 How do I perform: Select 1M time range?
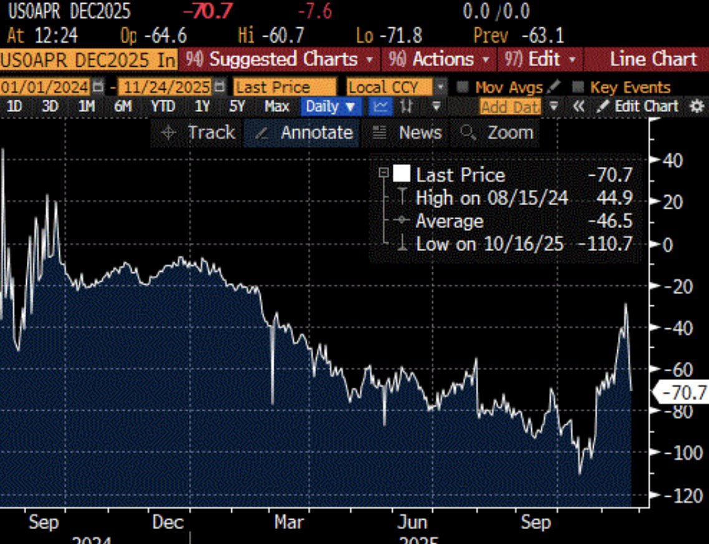coord(86,107)
